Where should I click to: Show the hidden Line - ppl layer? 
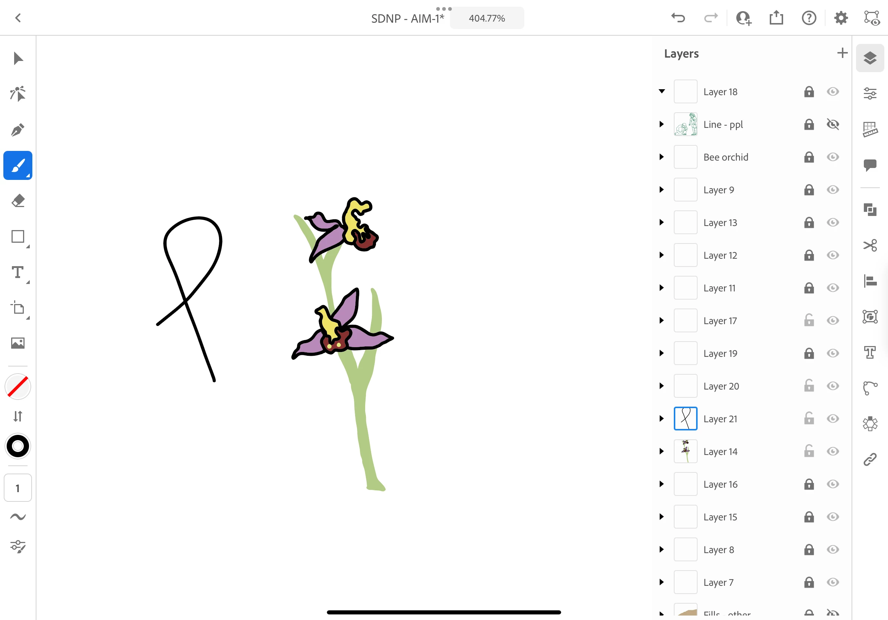833,125
